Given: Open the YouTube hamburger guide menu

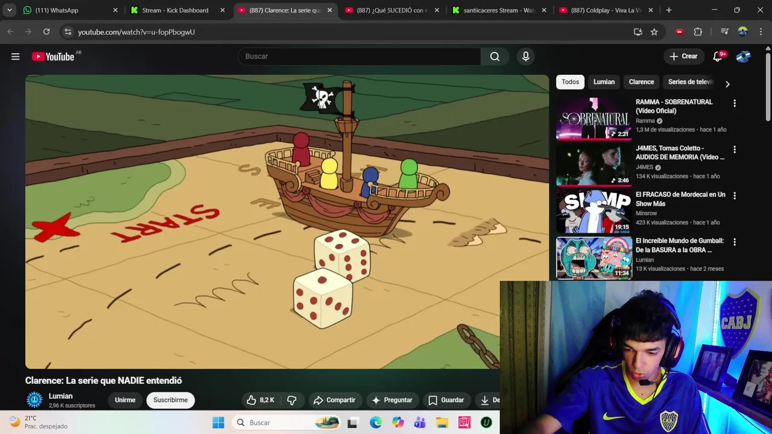Looking at the screenshot, I should pos(16,56).
